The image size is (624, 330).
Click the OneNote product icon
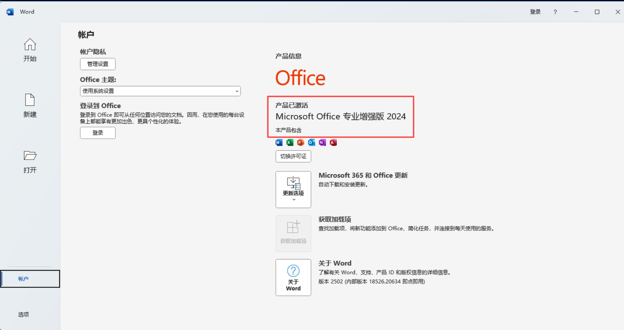tap(322, 142)
